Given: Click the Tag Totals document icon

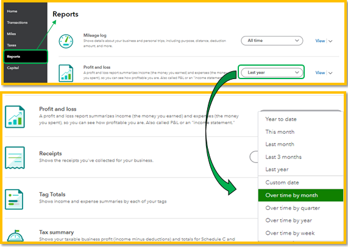Looking at the screenshot, I should pos(14,200).
